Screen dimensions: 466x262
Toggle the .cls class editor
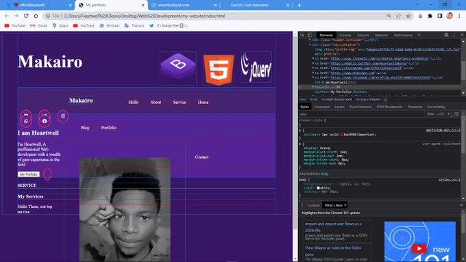coord(441,114)
